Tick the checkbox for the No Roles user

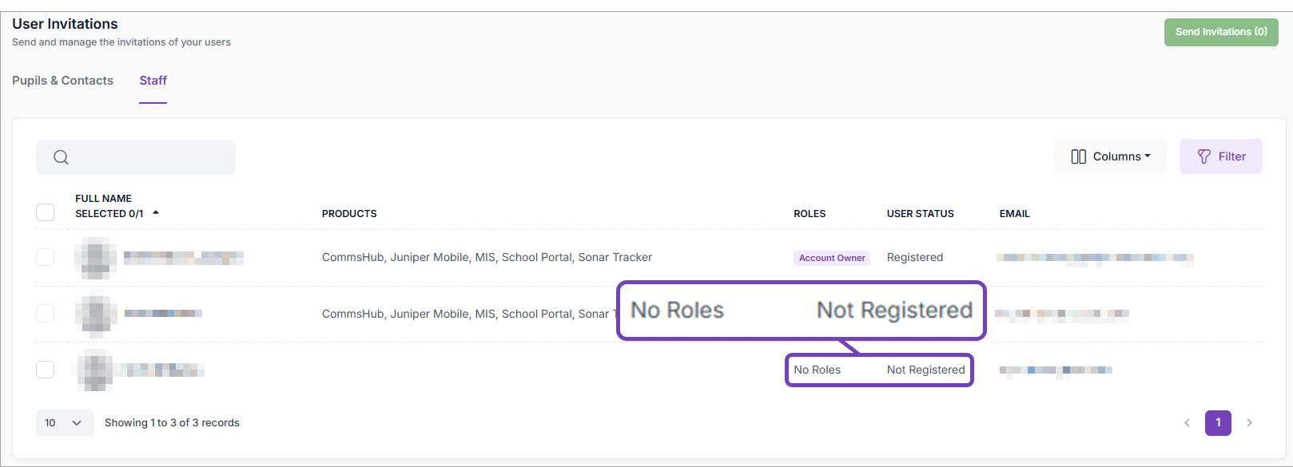(x=46, y=370)
